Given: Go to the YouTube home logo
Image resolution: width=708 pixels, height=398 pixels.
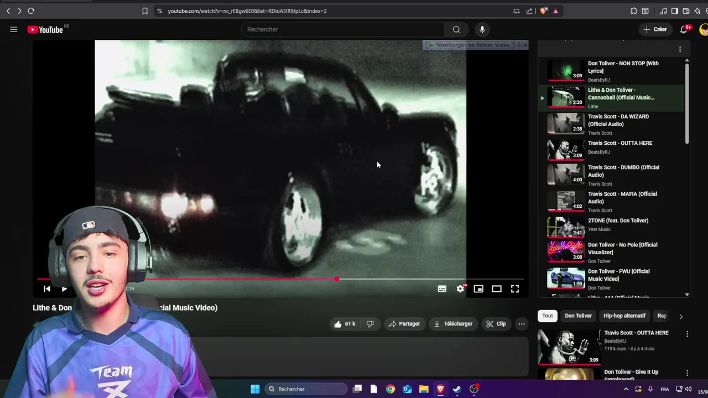Looking at the screenshot, I should click(x=45, y=30).
